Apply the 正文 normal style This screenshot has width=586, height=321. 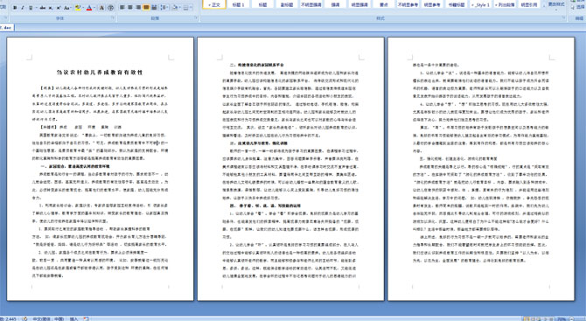(x=214, y=4)
